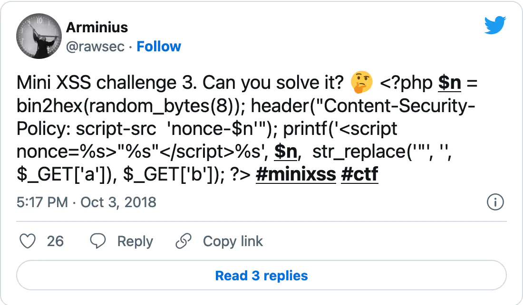Click the reply speech bubble icon
Screen dimensions: 523x305
(x=98, y=241)
